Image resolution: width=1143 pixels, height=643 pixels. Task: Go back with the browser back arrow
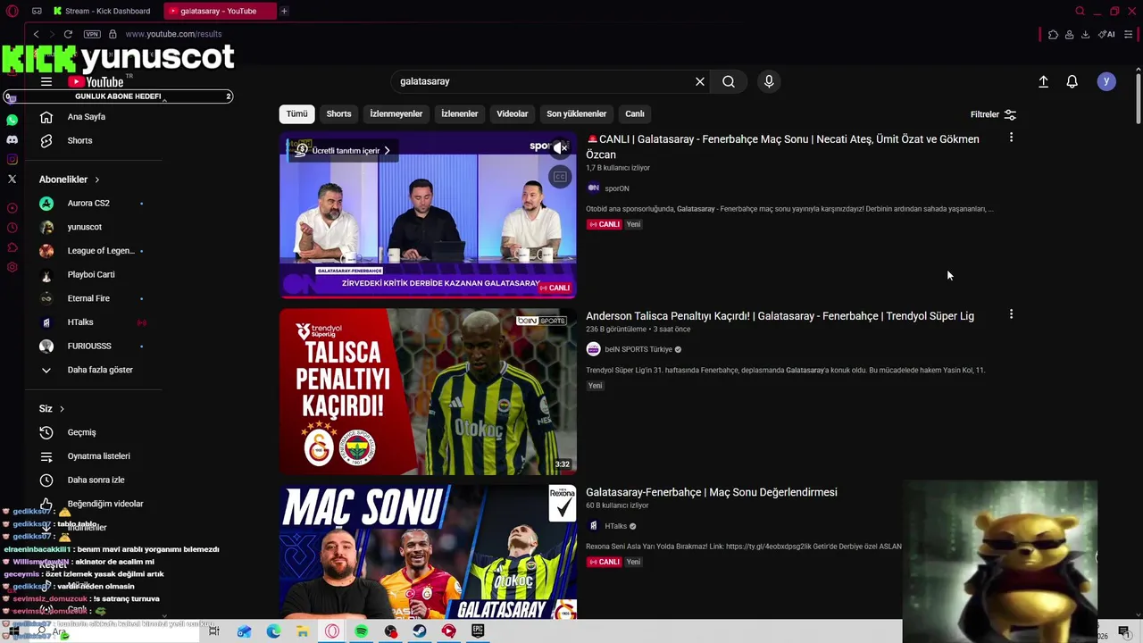[x=36, y=34]
